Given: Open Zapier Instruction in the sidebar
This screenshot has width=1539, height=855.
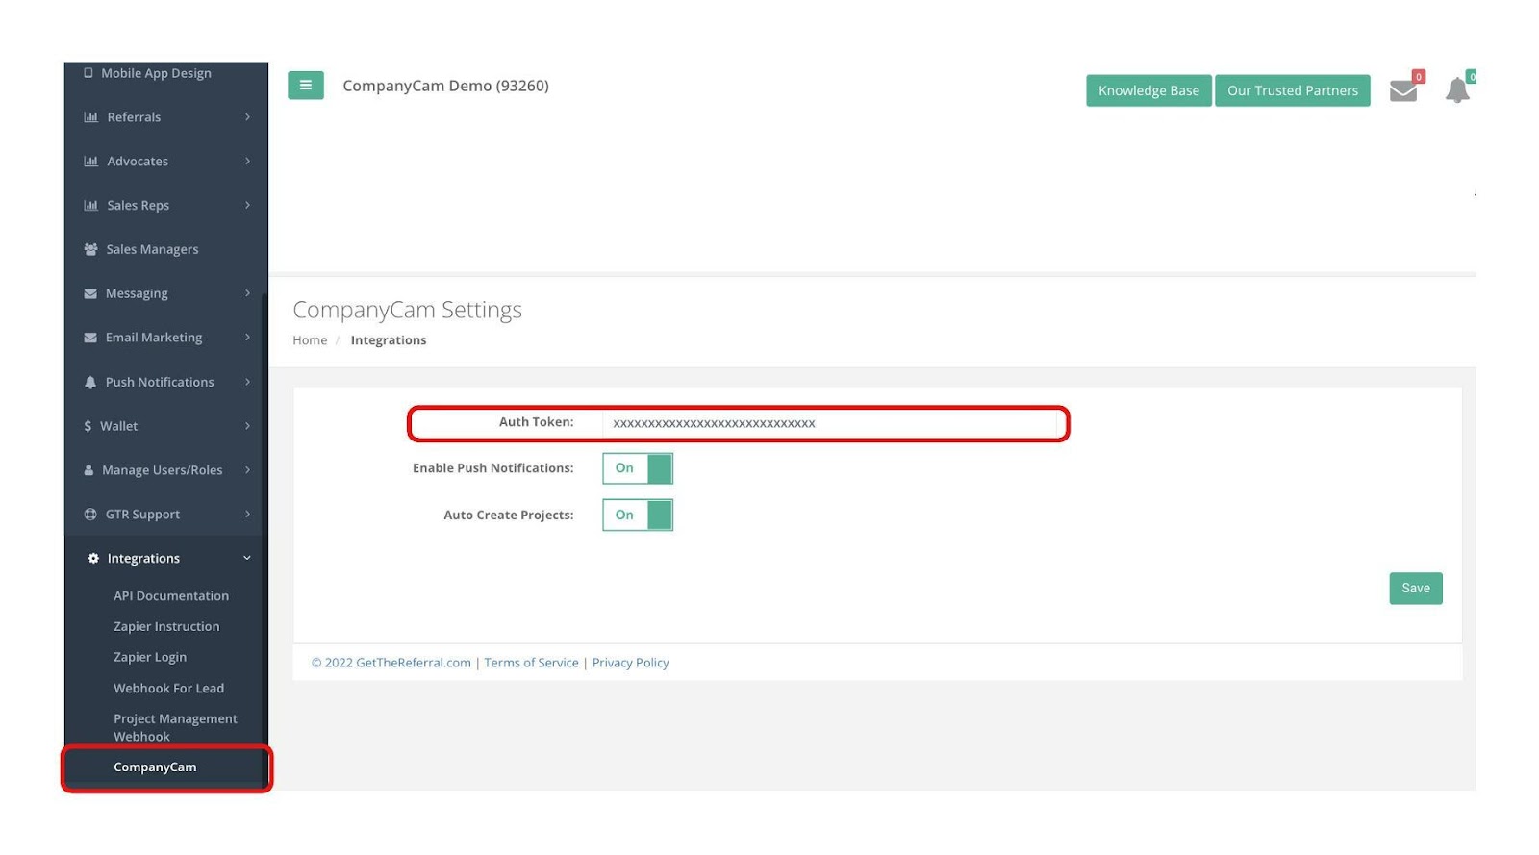Looking at the screenshot, I should [166, 627].
